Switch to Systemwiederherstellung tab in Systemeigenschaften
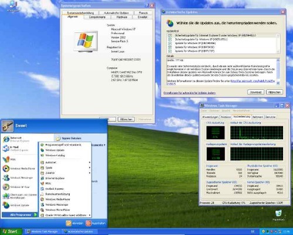293x235 pixels. (x=80, y=13)
